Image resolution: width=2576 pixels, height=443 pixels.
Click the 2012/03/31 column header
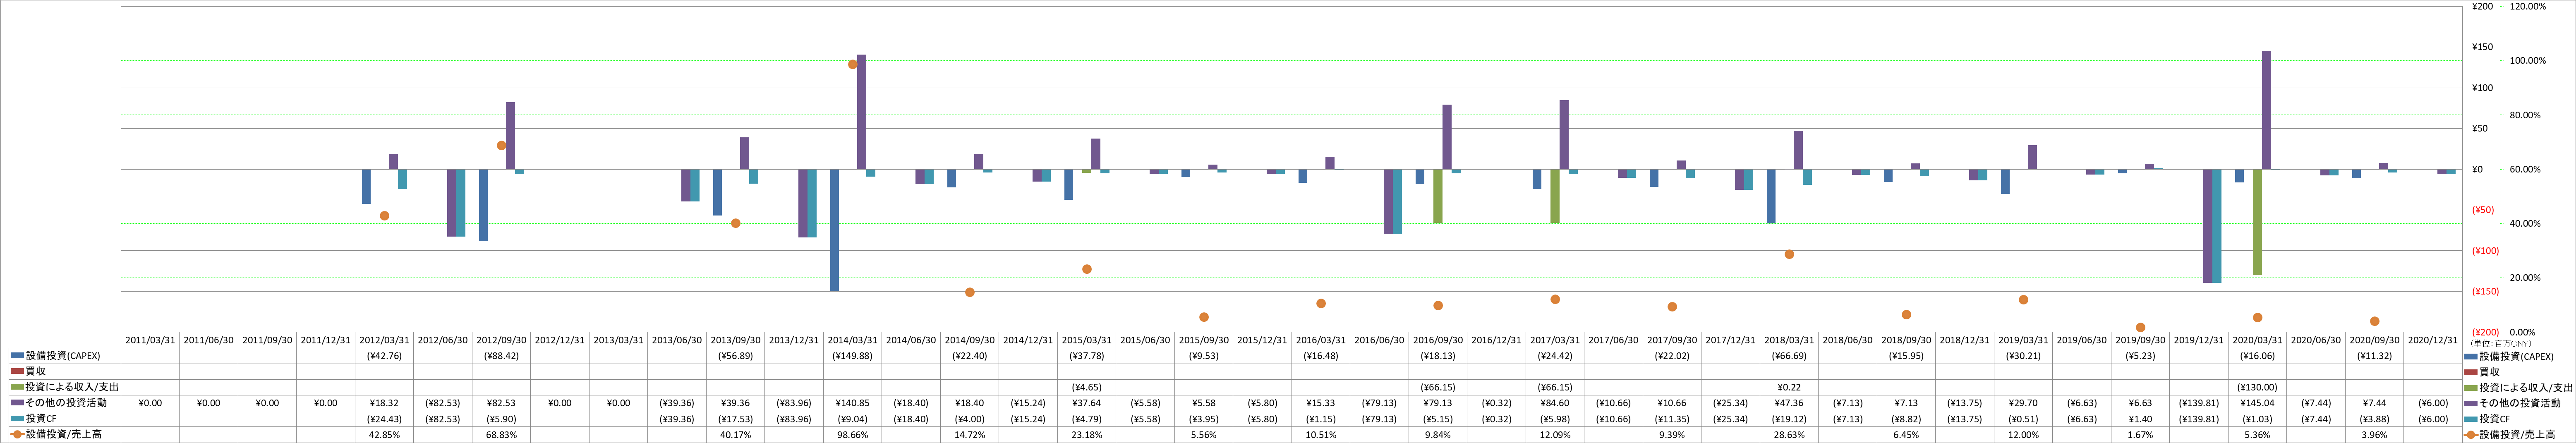384,340
